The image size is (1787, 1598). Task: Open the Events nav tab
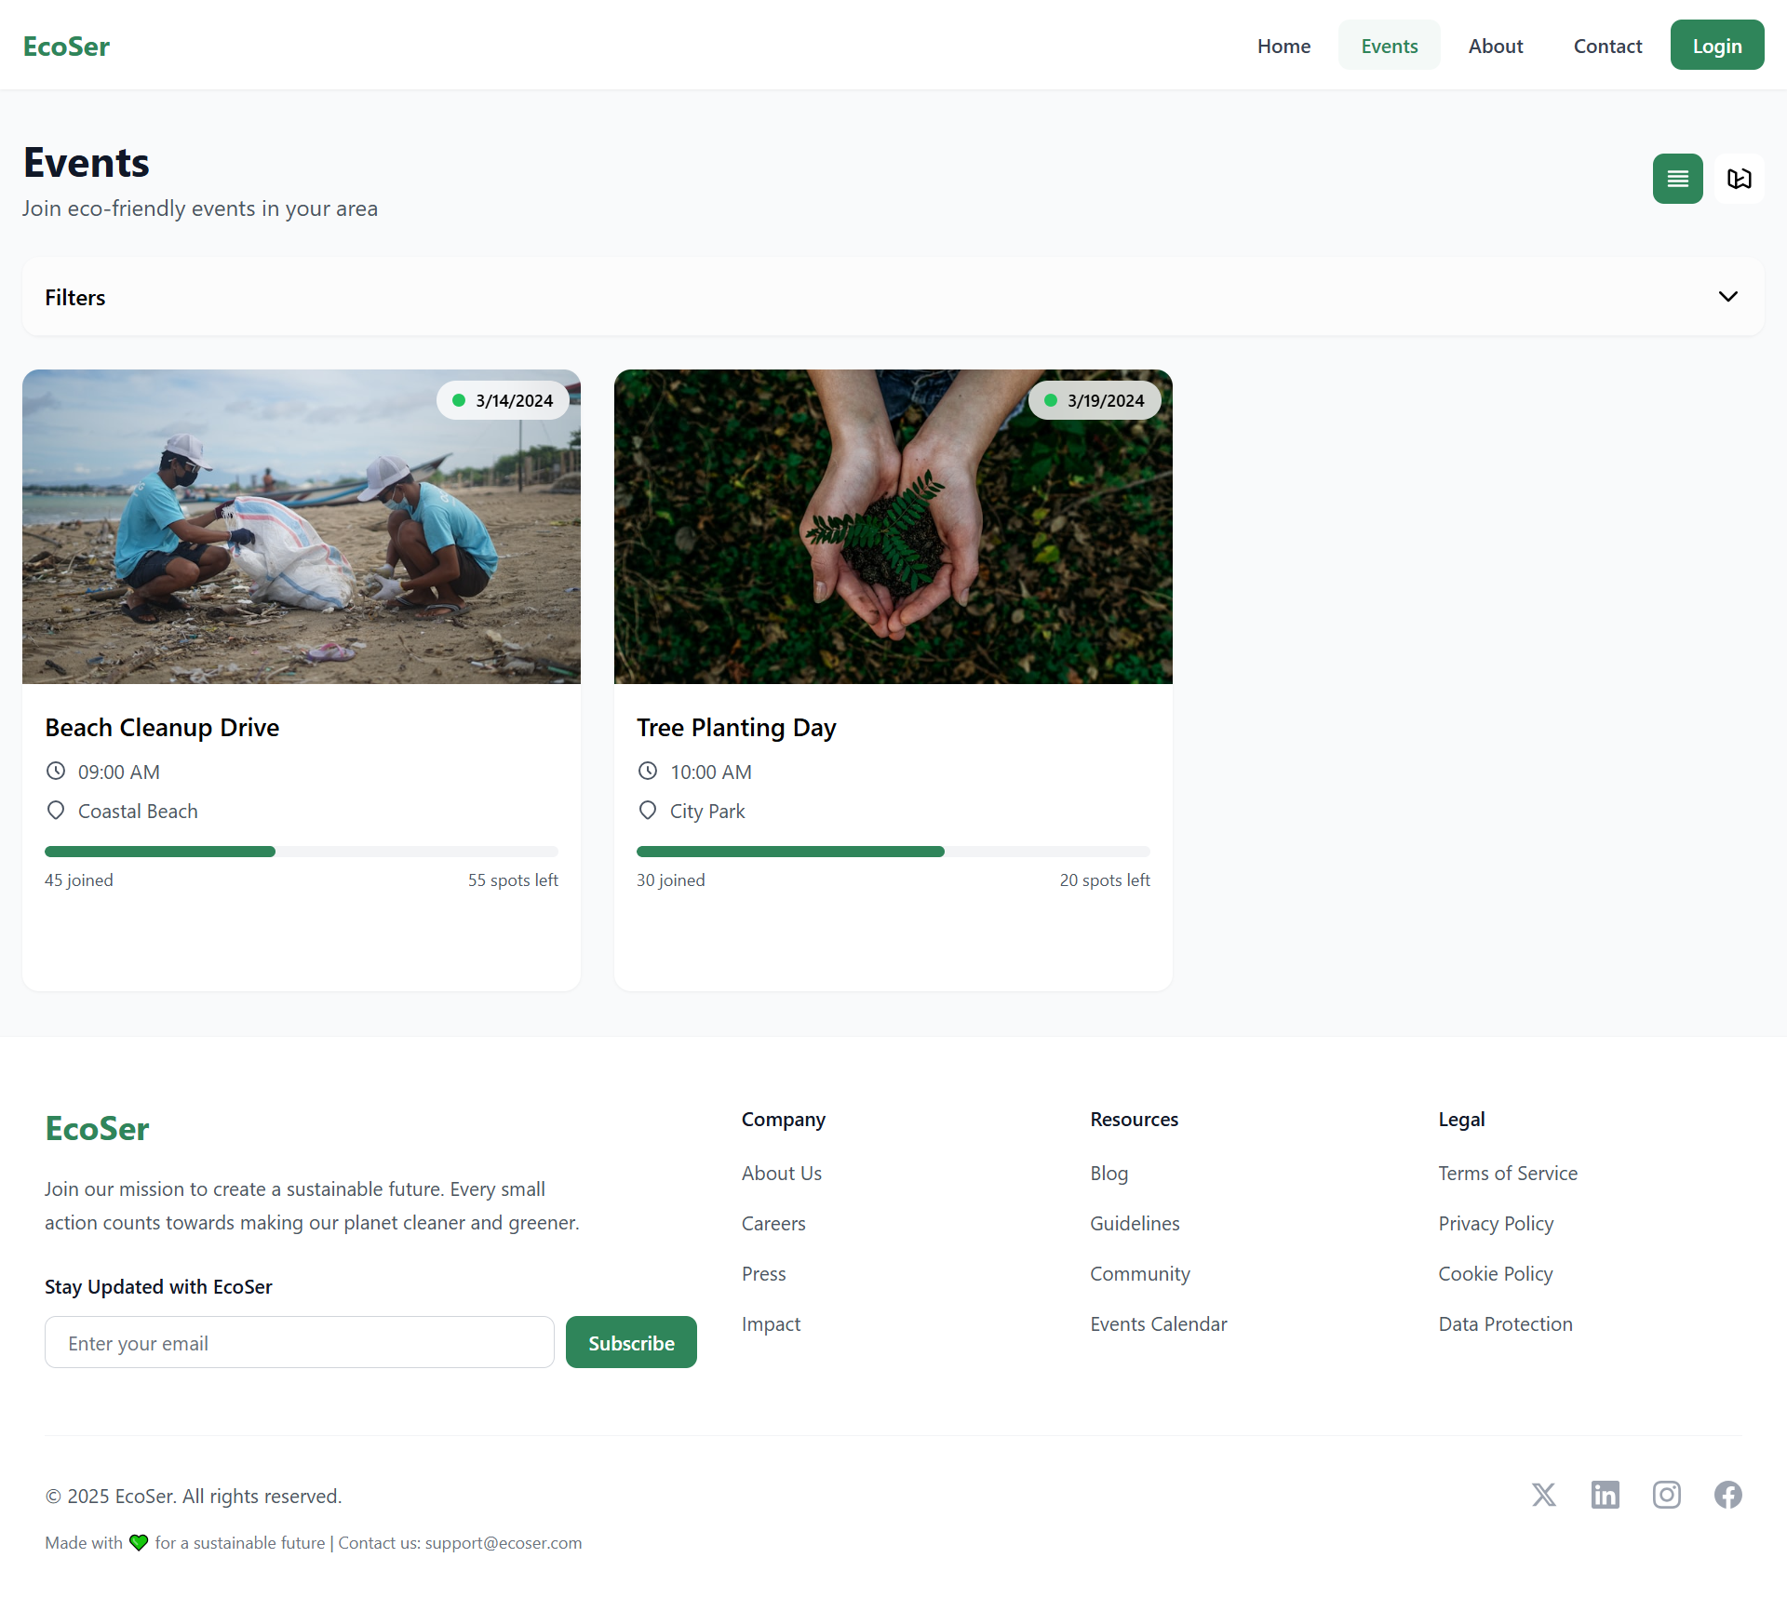coord(1389,46)
